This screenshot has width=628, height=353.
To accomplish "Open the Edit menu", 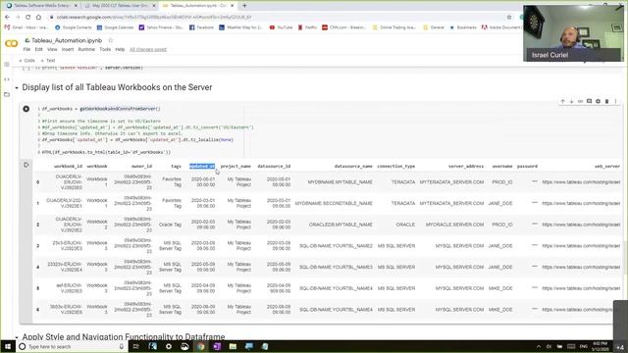I will point(38,49).
